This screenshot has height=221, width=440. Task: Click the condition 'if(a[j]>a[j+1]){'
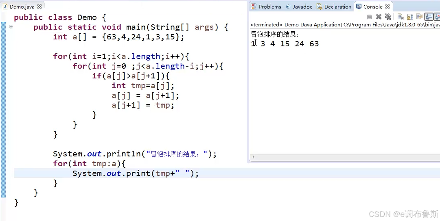pos(131,76)
